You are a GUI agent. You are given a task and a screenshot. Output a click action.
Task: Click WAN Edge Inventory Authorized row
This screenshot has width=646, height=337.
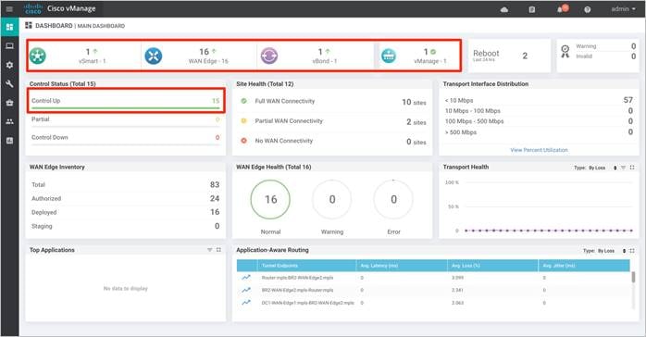click(126, 198)
